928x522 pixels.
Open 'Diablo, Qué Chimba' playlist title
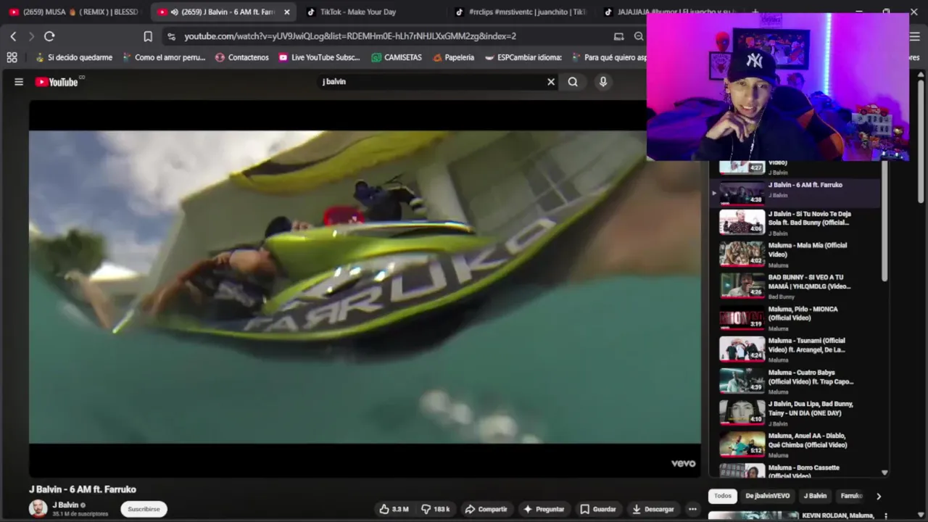click(x=808, y=440)
